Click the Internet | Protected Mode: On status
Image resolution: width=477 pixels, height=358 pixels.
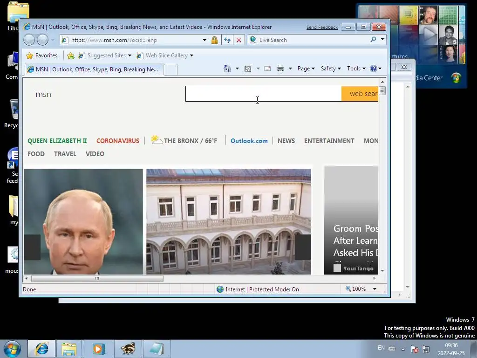coord(258,289)
